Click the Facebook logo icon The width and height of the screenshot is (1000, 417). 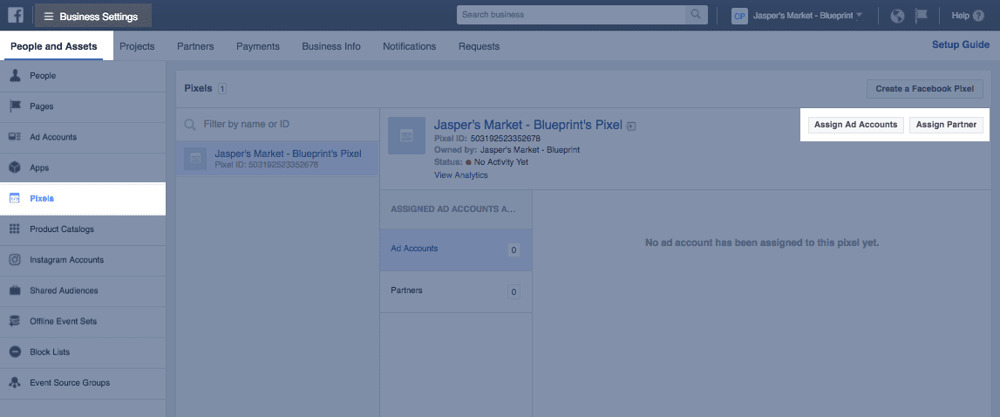[16, 15]
